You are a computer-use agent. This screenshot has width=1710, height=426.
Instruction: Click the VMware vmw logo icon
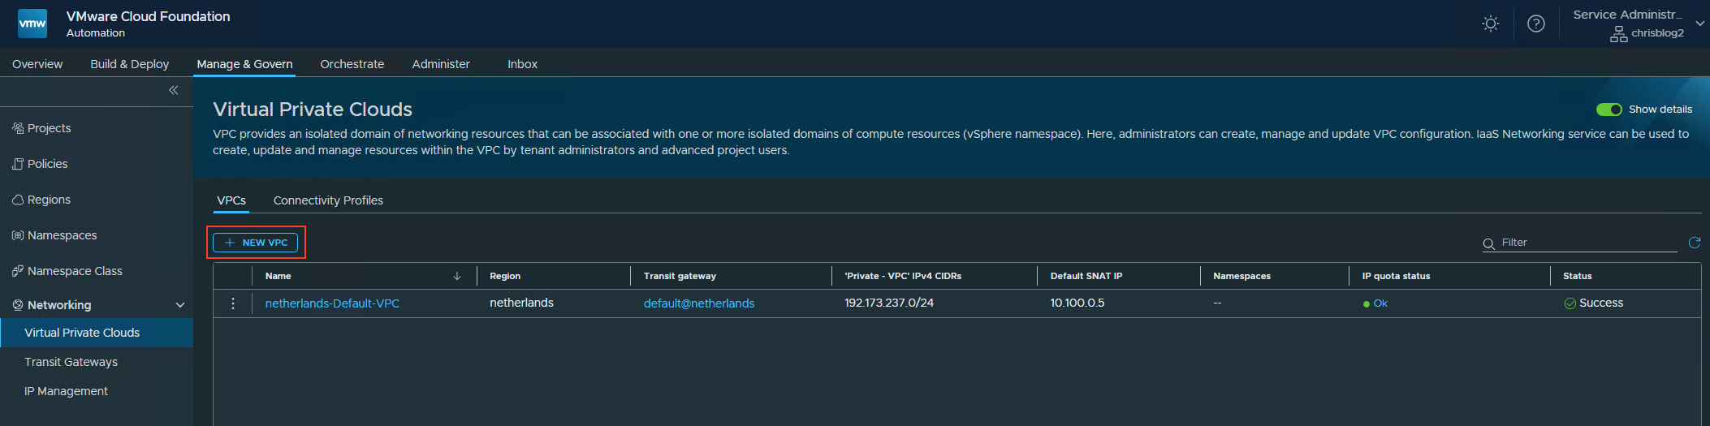[x=32, y=24]
